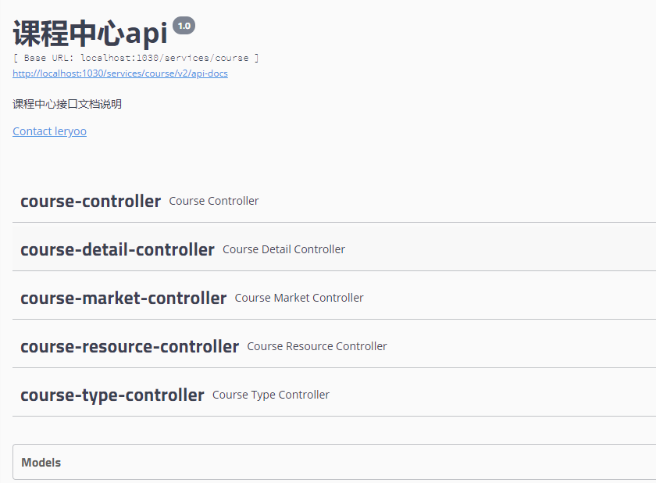Click the 1.0 version badge

tap(184, 26)
